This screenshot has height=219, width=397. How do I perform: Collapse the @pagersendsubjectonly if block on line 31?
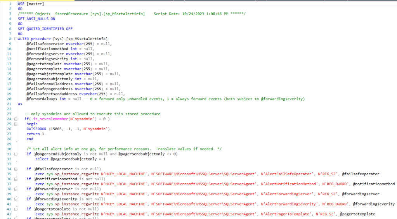pyautogui.click(x=15, y=154)
